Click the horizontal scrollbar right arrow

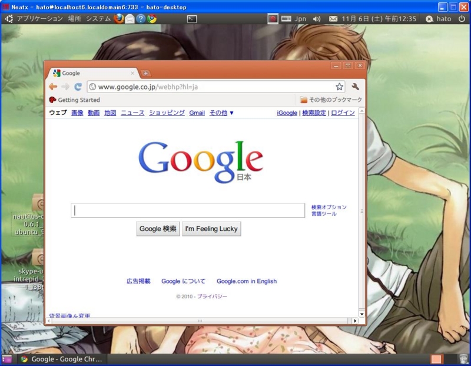click(356, 321)
